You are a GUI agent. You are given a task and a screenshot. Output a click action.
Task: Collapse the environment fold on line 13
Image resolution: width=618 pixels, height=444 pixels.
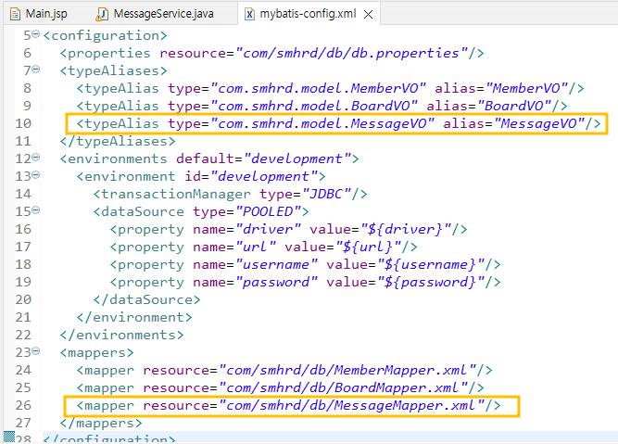click(36, 174)
